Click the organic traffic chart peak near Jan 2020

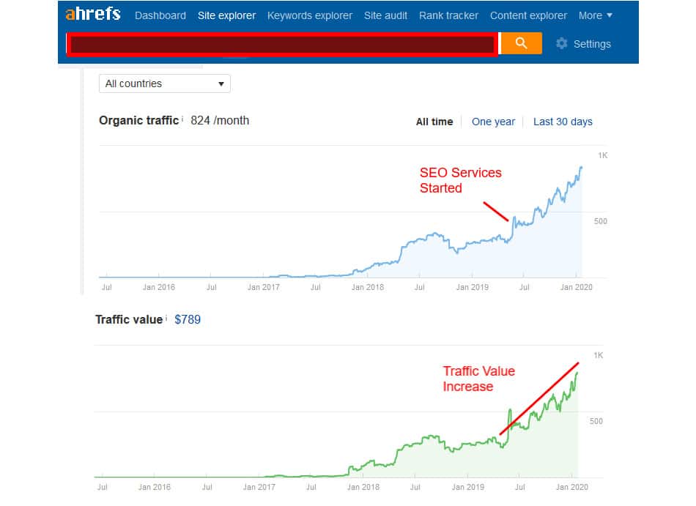click(581, 168)
